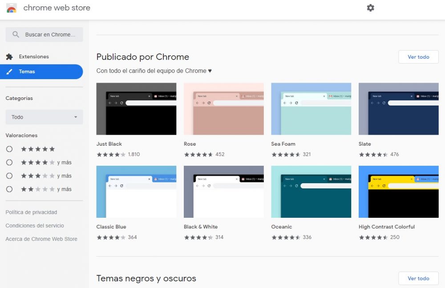The height and width of the screenshot is (288, 445).
Task: Expand the Todo categories dropdown
Action: coord(44,117)
